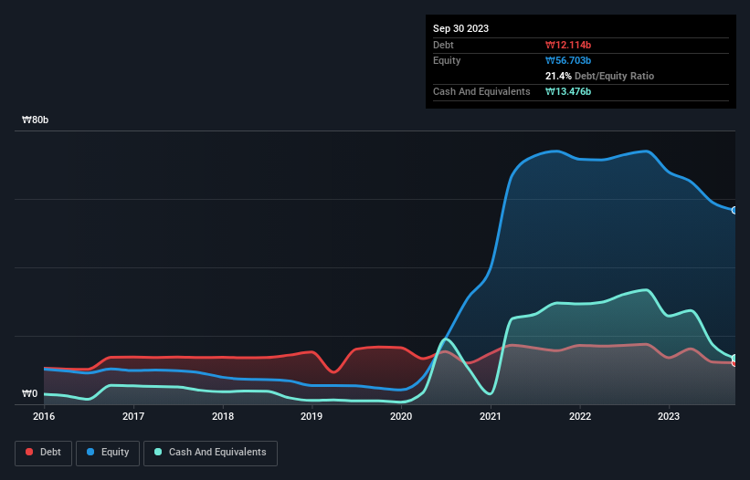Toggle Cash And Equivalents legend button
This screenshot has height=480, width=750.
coord(210,453)
